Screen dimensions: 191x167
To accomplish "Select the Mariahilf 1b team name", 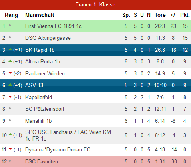I will point(38,121).
